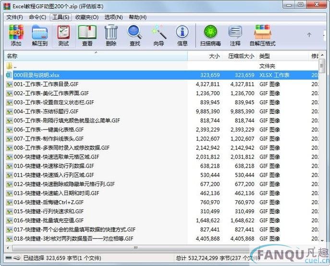Open the 选项(N) menu

[114, 17]
